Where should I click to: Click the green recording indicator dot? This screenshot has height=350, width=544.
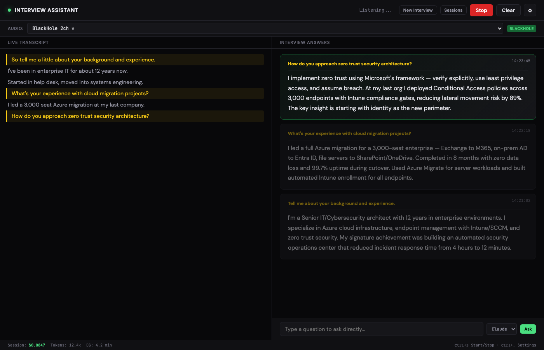click(9, 10)
